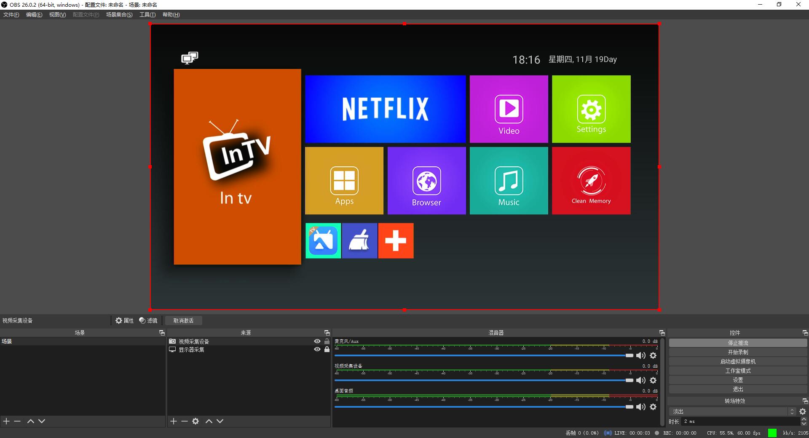Screen dimensions: 809x438
Task: Mute the 麦克风/Aux speaker icon
Action: point(641,355)
